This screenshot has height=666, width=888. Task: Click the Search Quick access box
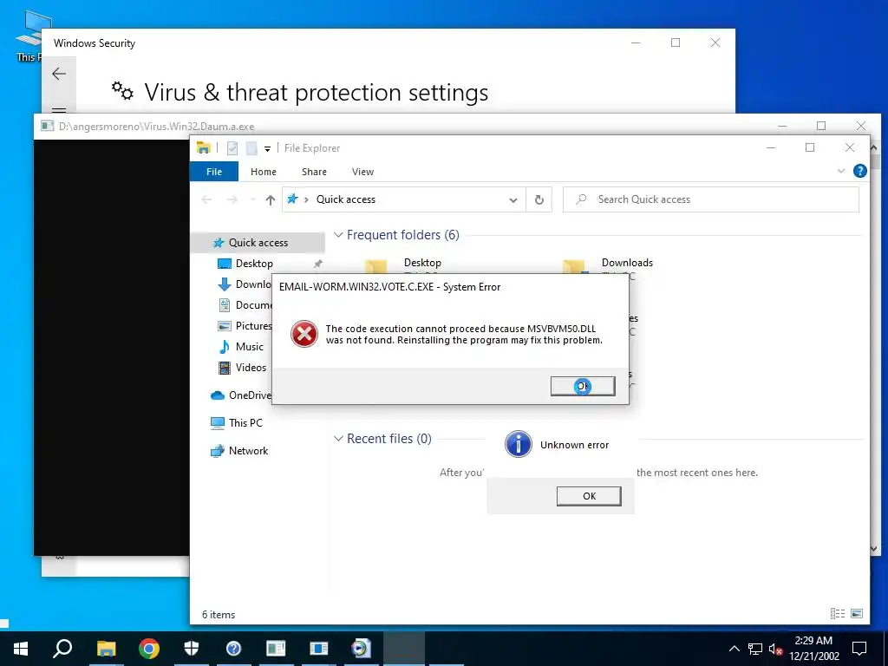pos(711,199)
